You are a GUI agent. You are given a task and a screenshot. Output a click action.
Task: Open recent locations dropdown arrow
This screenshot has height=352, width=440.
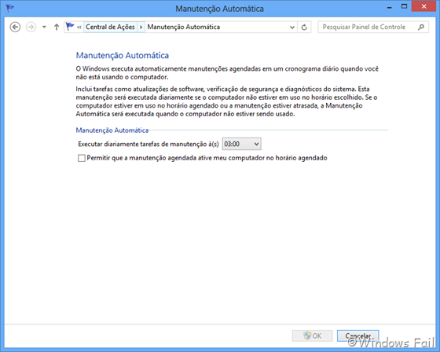[x=44, y=27]
